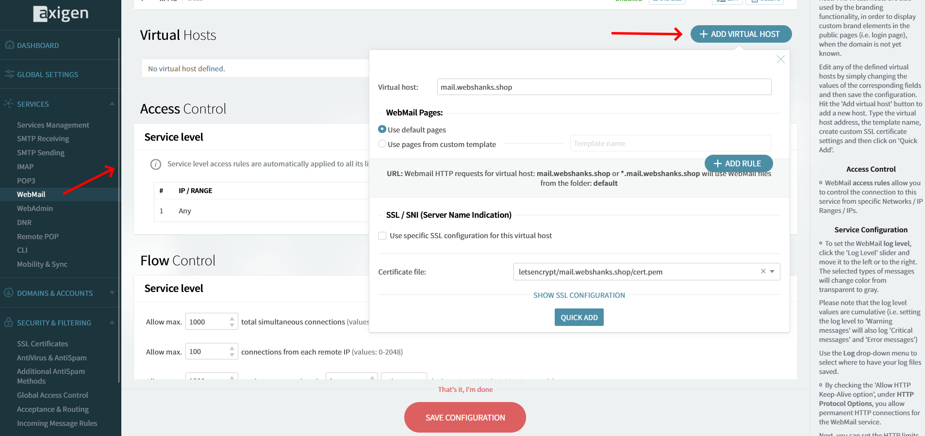
Task: Click the 100 connections per IP field
Action: pyautogui.click(x=212, y=352)
